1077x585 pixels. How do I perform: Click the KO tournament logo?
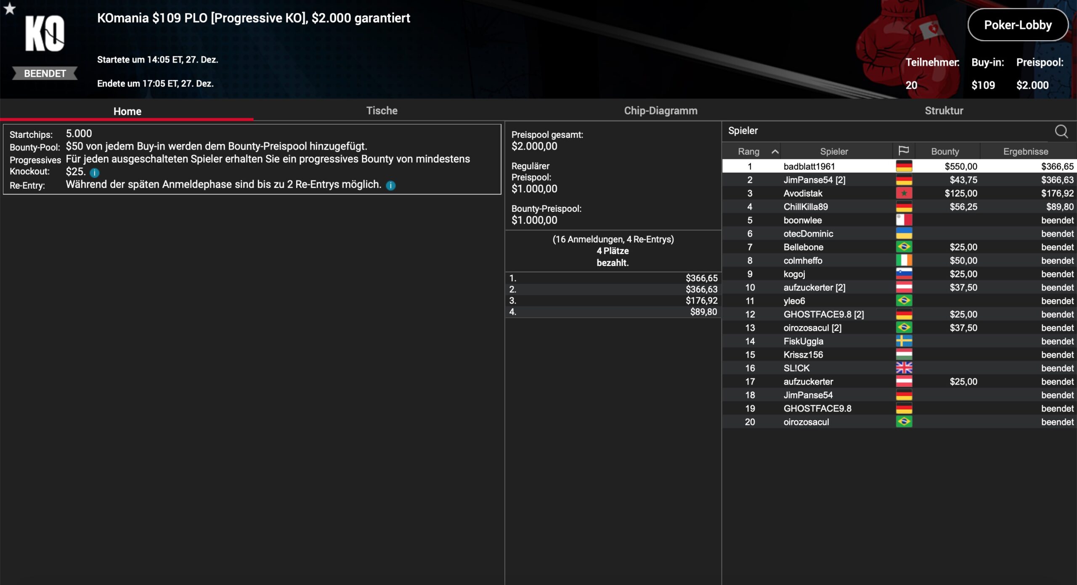(x=45, y=34)
